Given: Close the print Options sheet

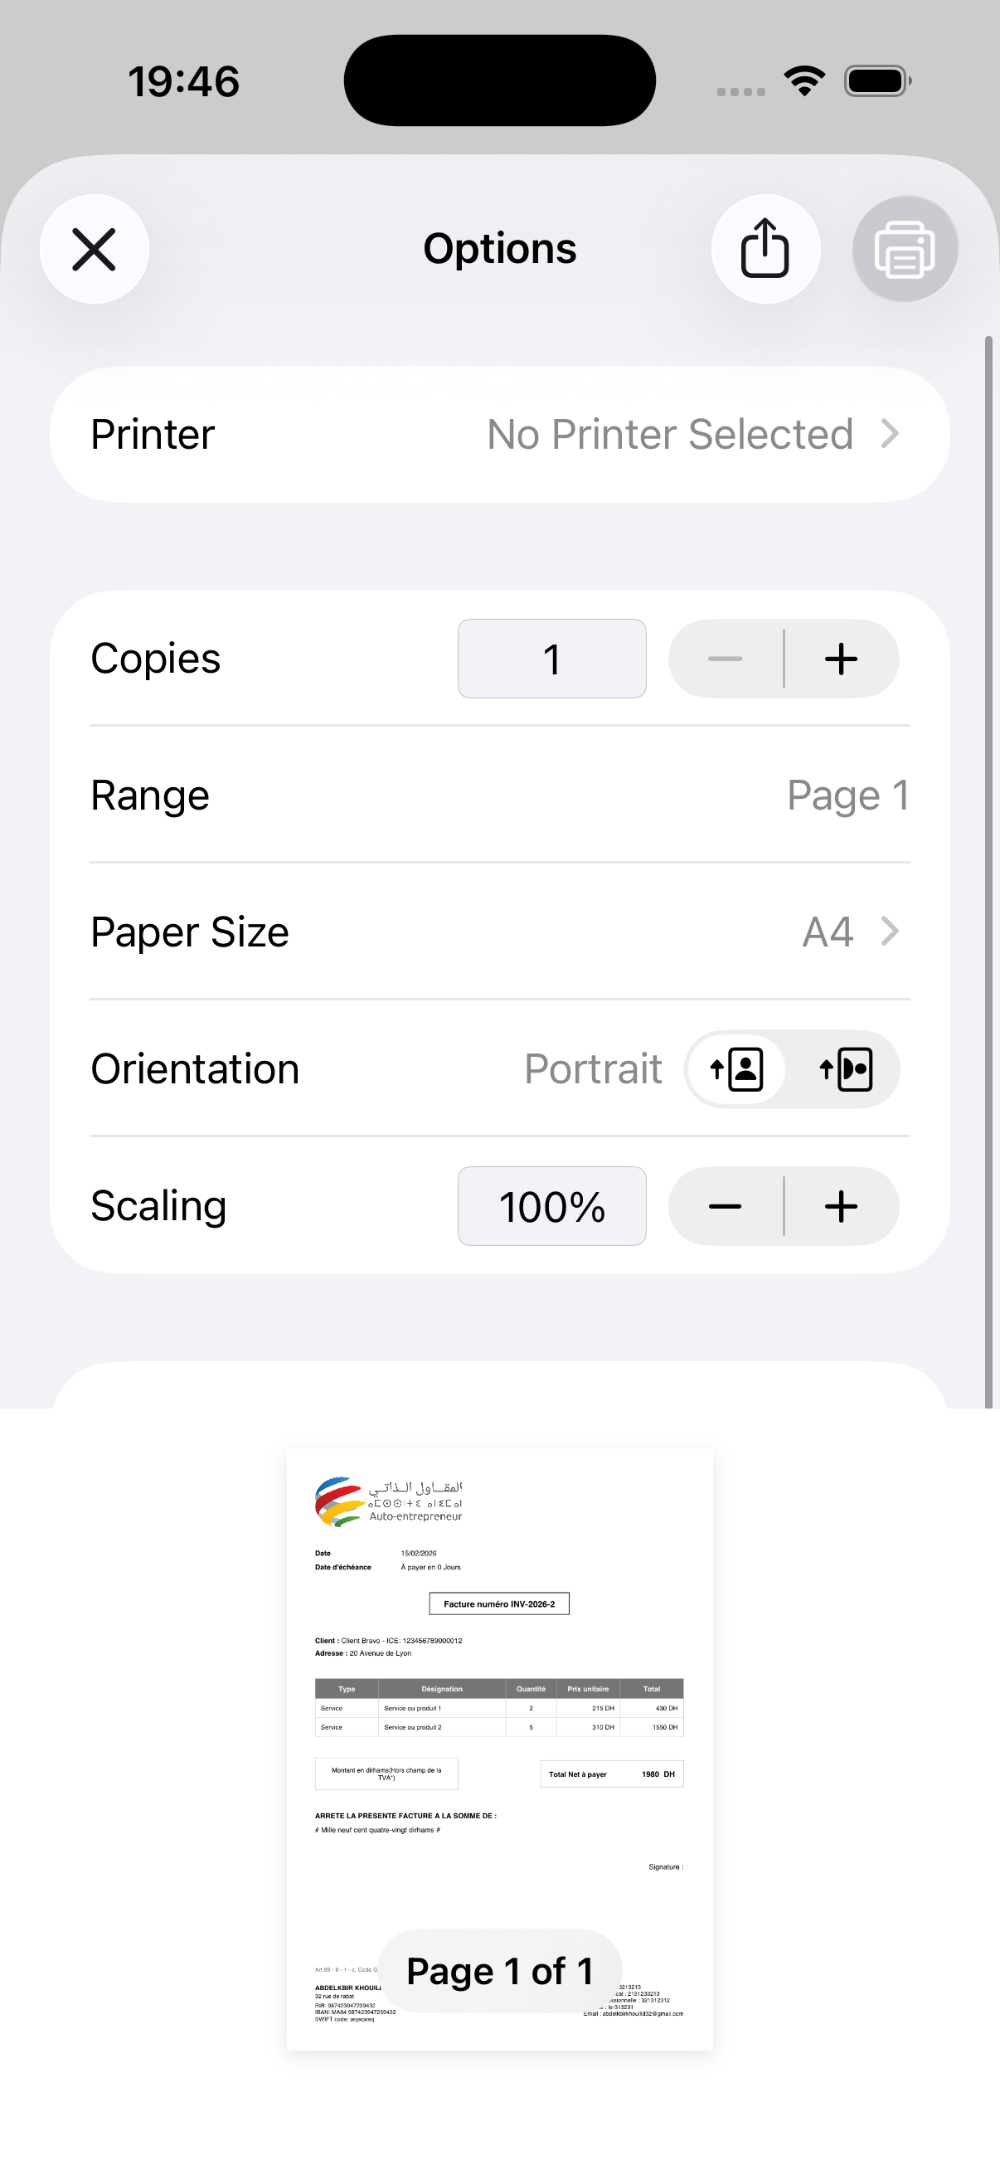Looking at the screenshot, I should point(95,249).
